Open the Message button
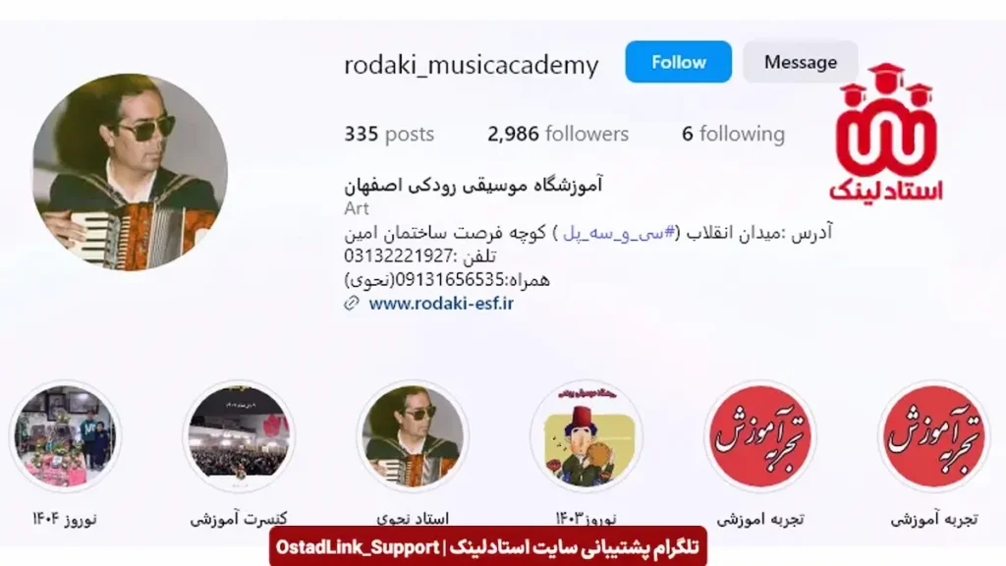This screenshot has height=566, width=1006. click(800, 62)
